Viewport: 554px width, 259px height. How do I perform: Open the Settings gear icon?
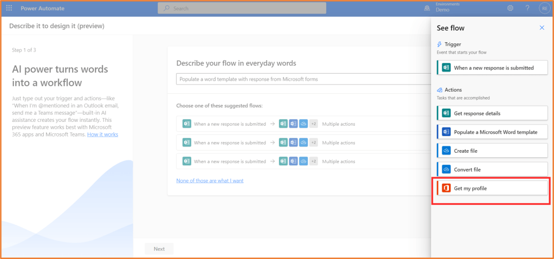click(510, 8)
